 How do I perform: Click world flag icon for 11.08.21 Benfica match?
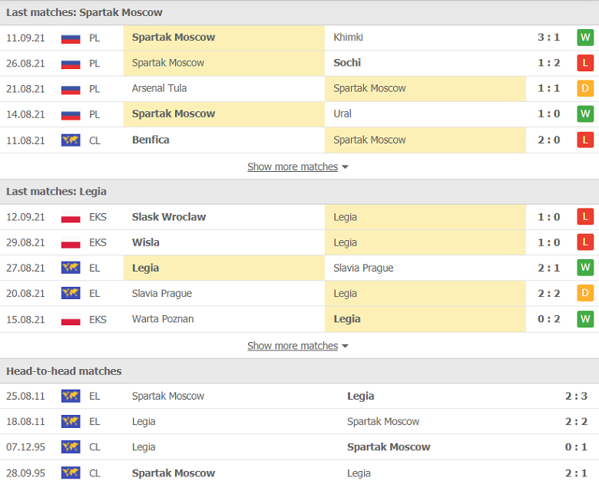pyautogui.click(x=71, y=140)
